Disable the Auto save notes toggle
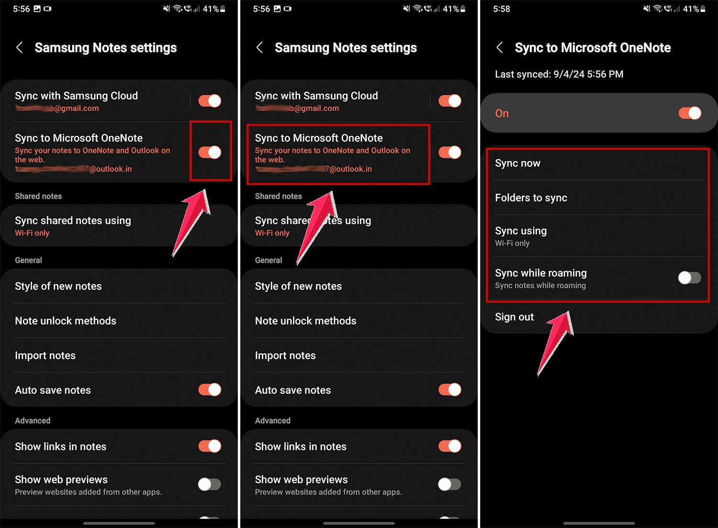This screenshot has width=718, height=528. coord(209,390)
